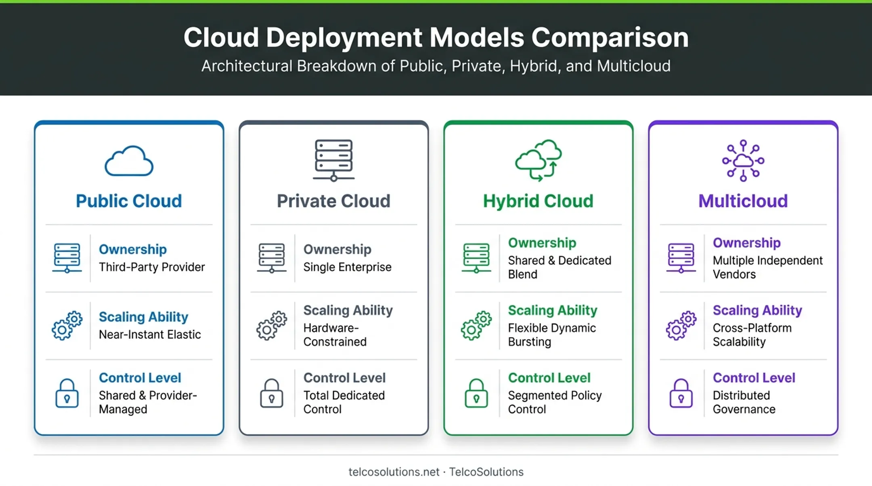
Task: Click the Distributed Governance text
Action: (x=744, y=402)
